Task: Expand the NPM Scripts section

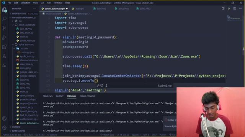Action: tap(18, 131)
